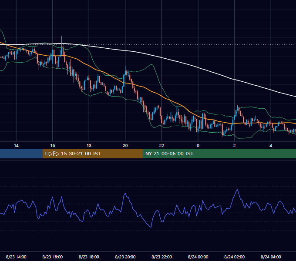Viewport: 296px width, 261px height.
Task: Click the 8/23 16:00 date label
Action: [53, 257]
